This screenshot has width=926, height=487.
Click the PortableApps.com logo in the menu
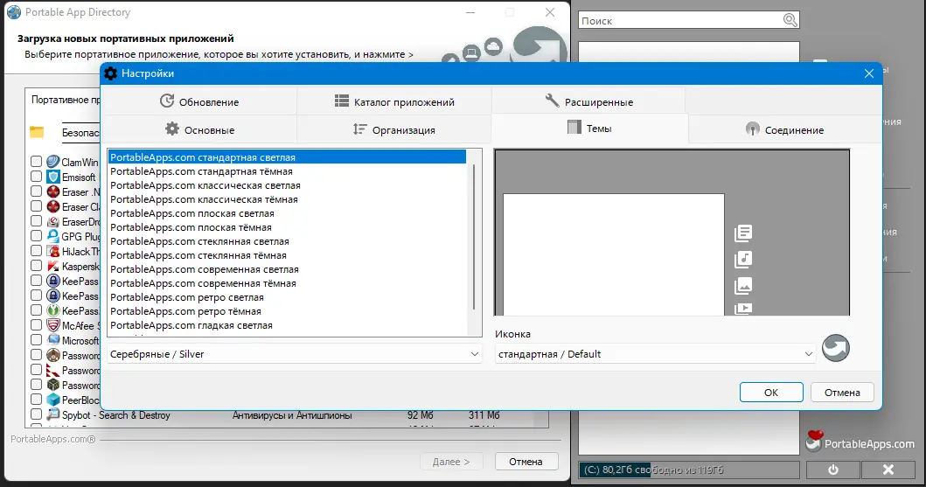[x=860, y=442]
